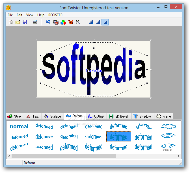Switch to the Frame tab
The image size is (190, 173).
(164, 116)
